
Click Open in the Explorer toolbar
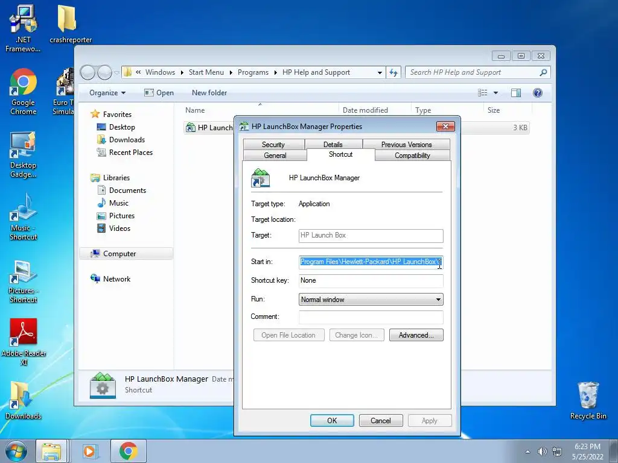[159, 93]
